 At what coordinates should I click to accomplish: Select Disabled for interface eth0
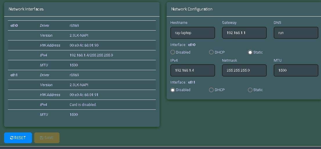173,52
